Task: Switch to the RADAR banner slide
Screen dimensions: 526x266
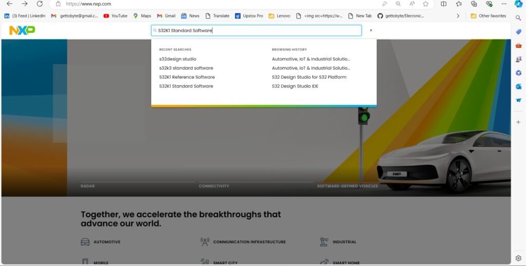Action: pos(88,186)
